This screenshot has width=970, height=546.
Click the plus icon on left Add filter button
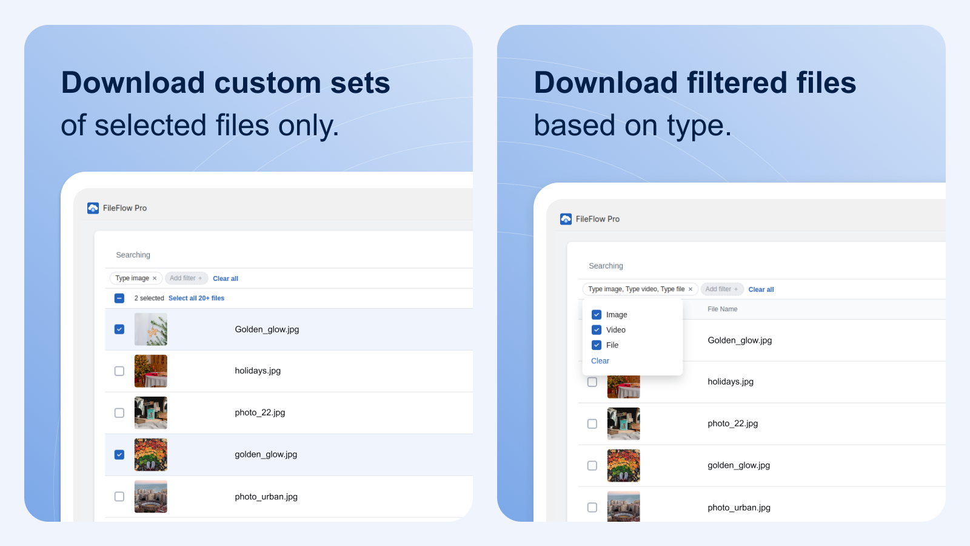[201, 278]
